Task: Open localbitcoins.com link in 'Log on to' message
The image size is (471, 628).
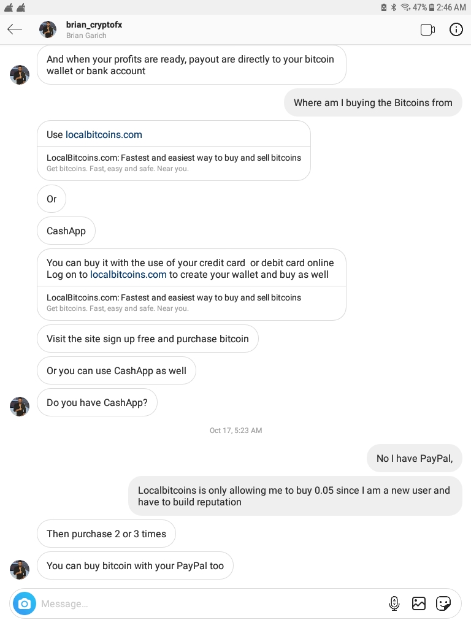Action: [x=128, y=274]
